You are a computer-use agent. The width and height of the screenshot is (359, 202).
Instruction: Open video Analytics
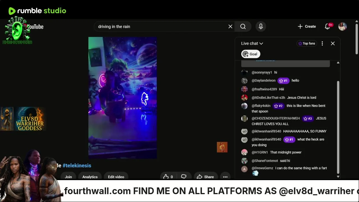90,177
